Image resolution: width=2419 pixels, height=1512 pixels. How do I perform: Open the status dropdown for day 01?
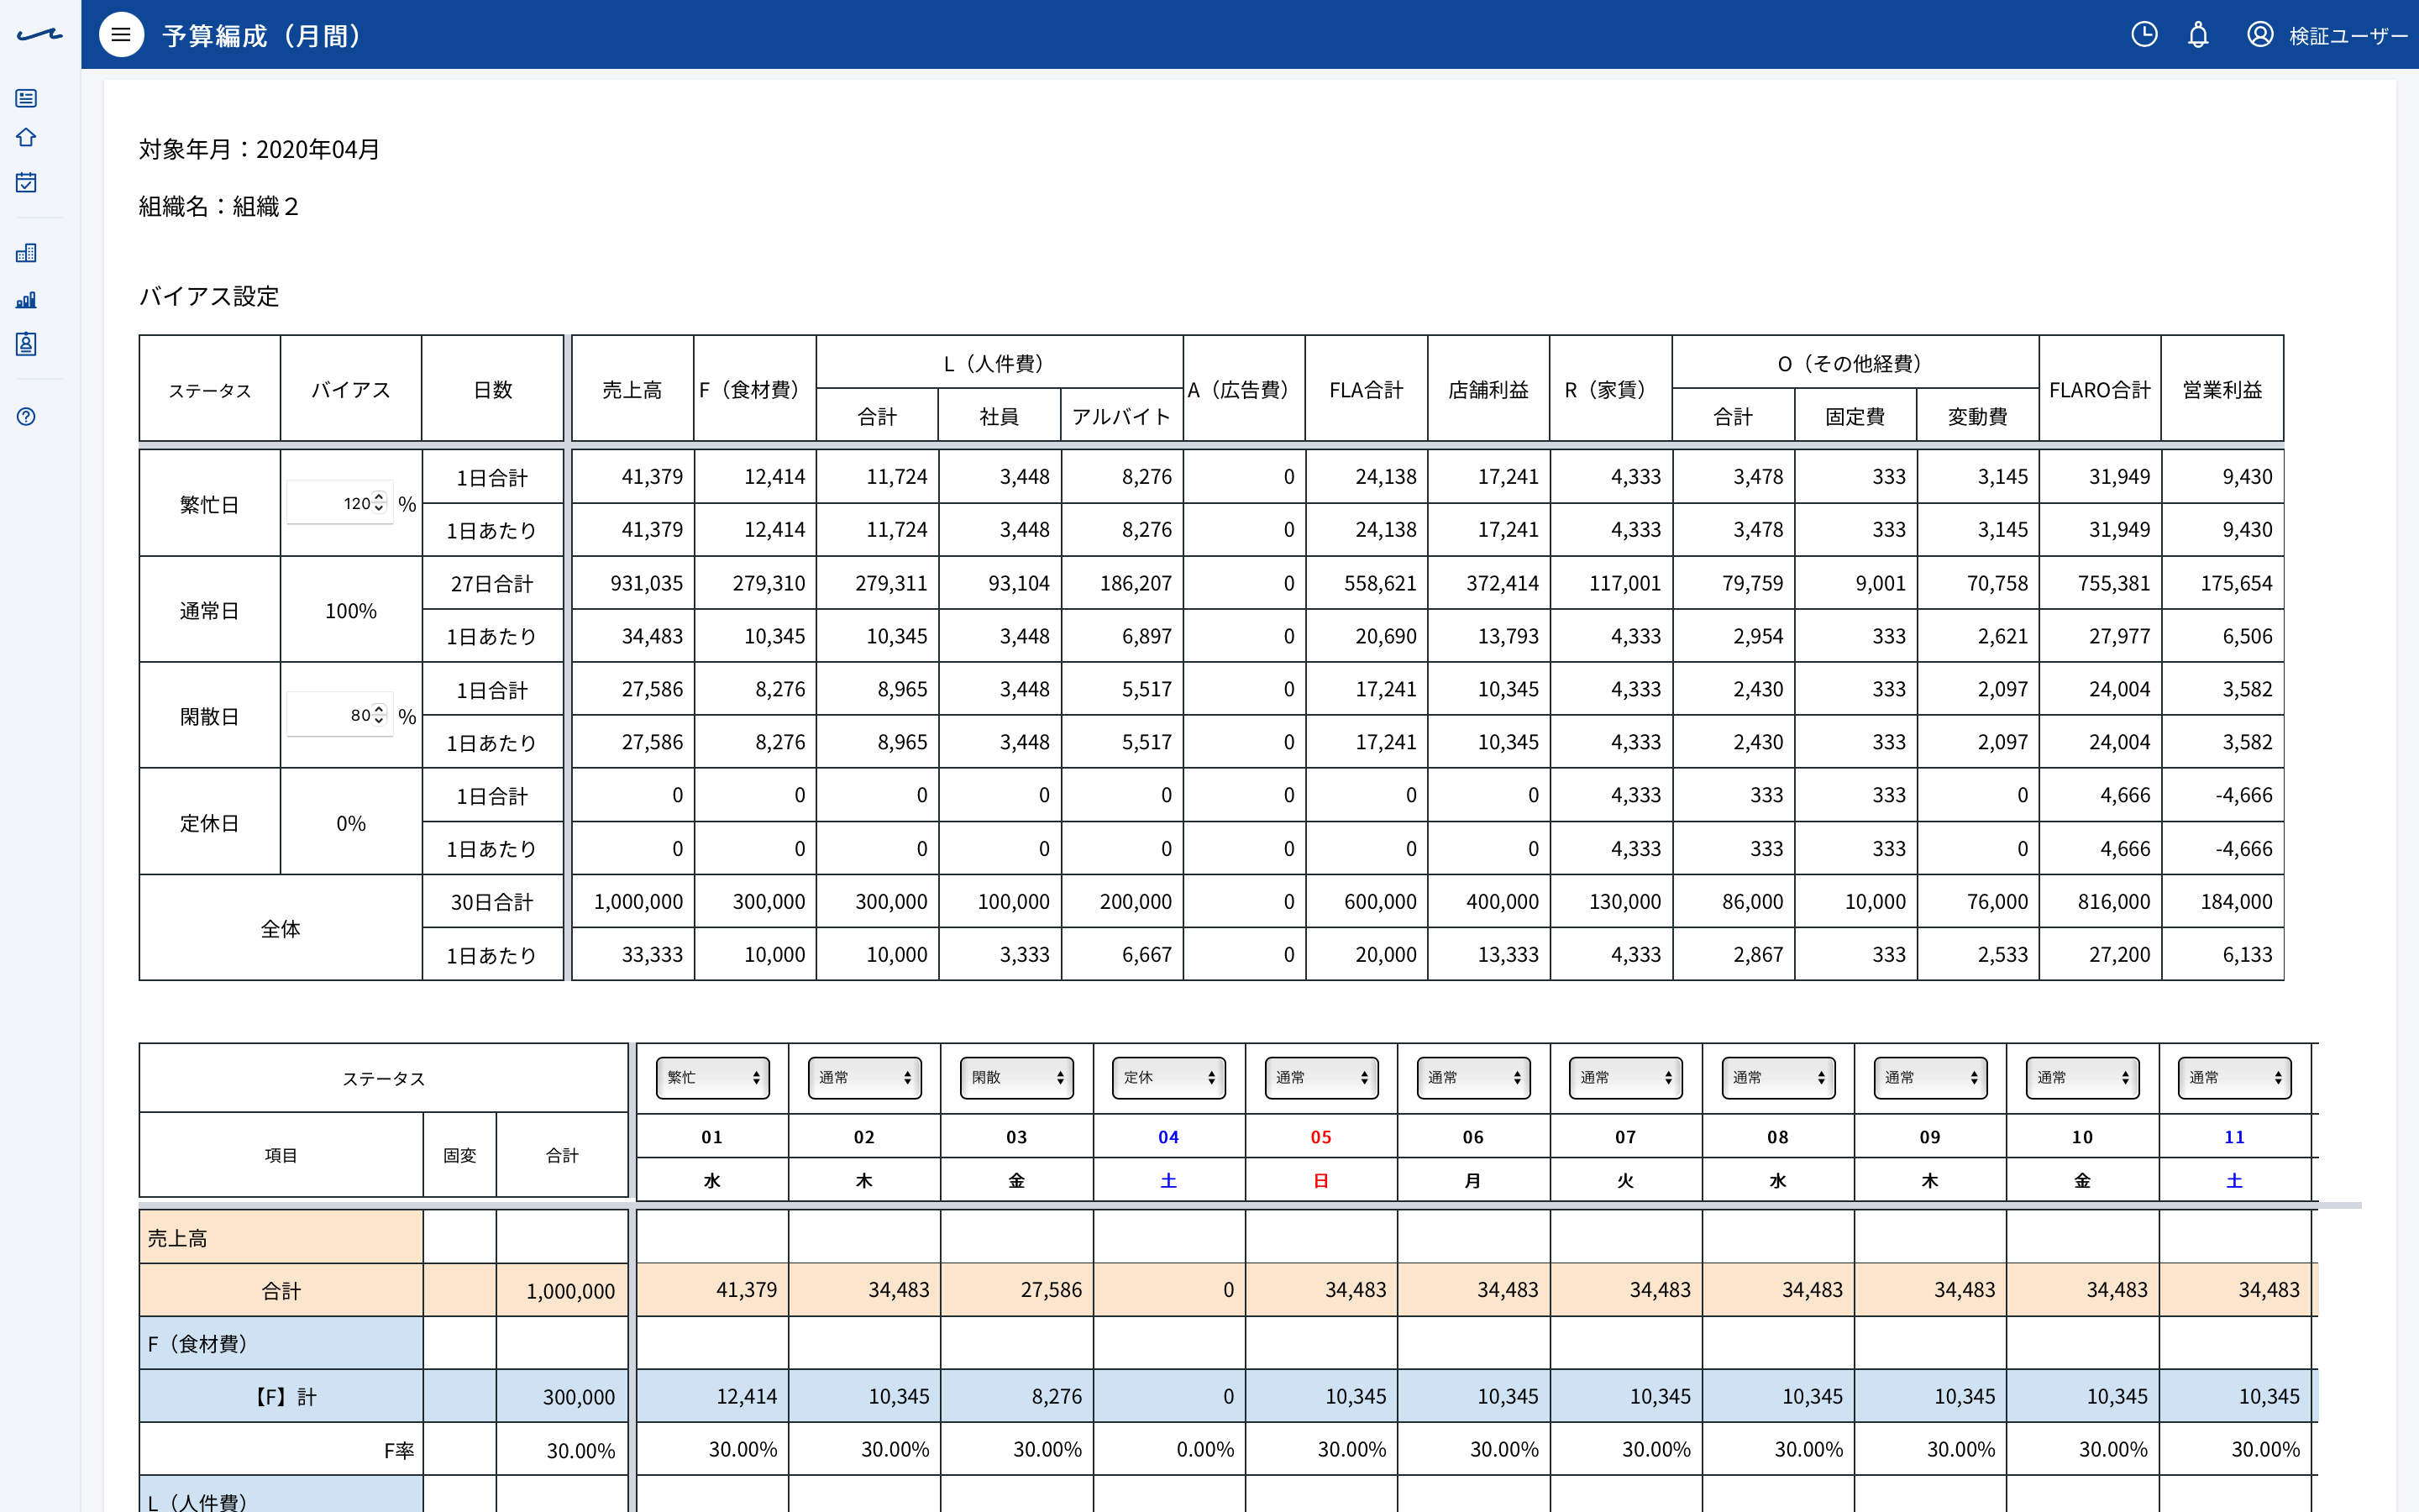pyautogui.click(x=713, y=1078)
